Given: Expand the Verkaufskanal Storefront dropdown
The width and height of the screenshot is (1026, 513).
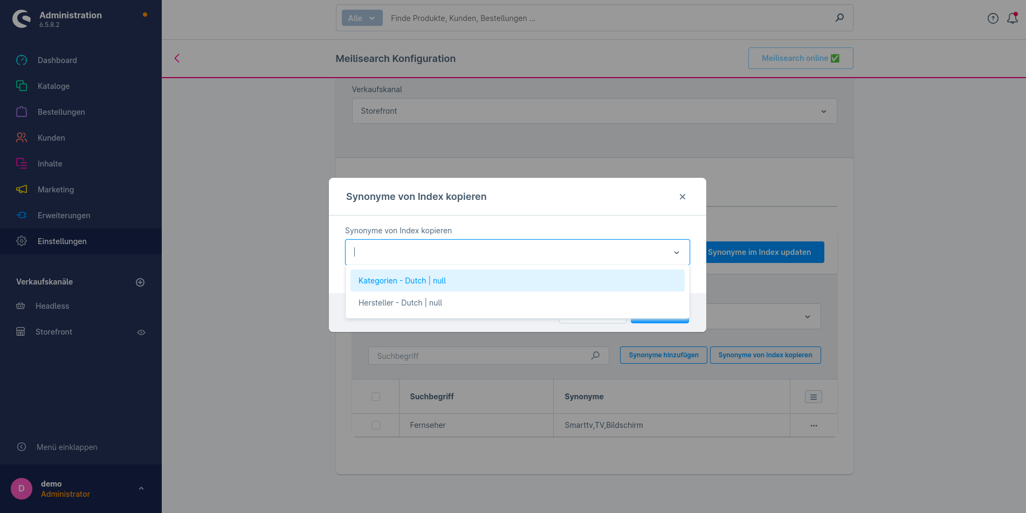Looking at the screenshot, I should coord(594,111).
